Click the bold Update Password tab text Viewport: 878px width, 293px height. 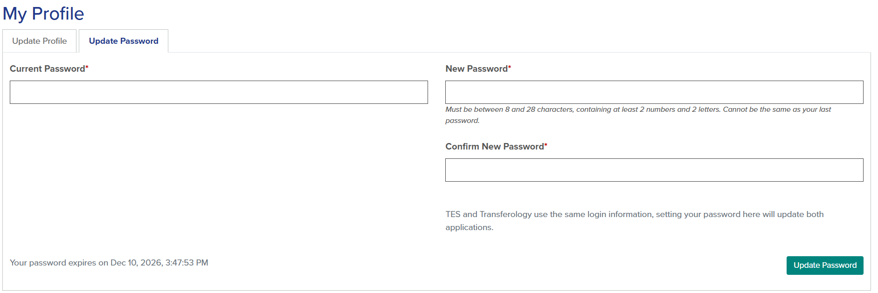pyautogui.click(x=123, y=41)
